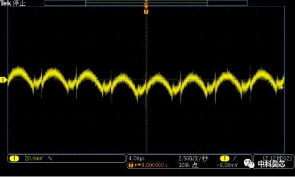Click the waveform overview bar at top
This screenshot has width=295, height=177.
(146, 3)
